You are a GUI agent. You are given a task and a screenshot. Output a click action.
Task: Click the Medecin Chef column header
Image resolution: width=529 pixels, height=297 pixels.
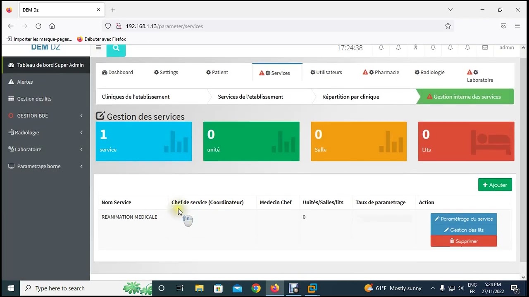pos(276,202)
